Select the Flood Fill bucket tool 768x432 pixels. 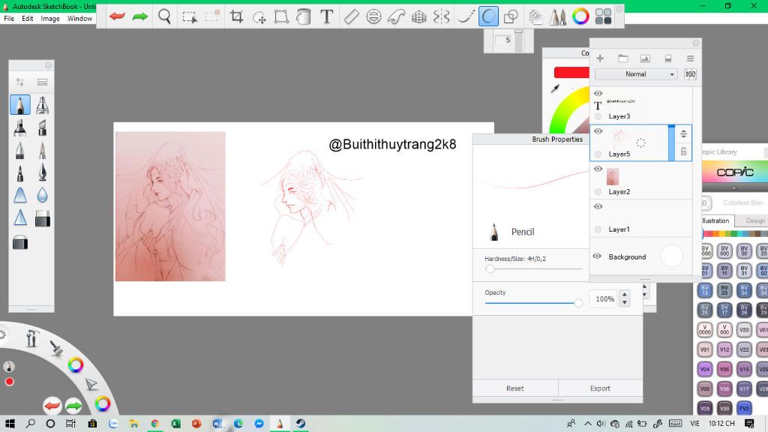tap(304, 16)
